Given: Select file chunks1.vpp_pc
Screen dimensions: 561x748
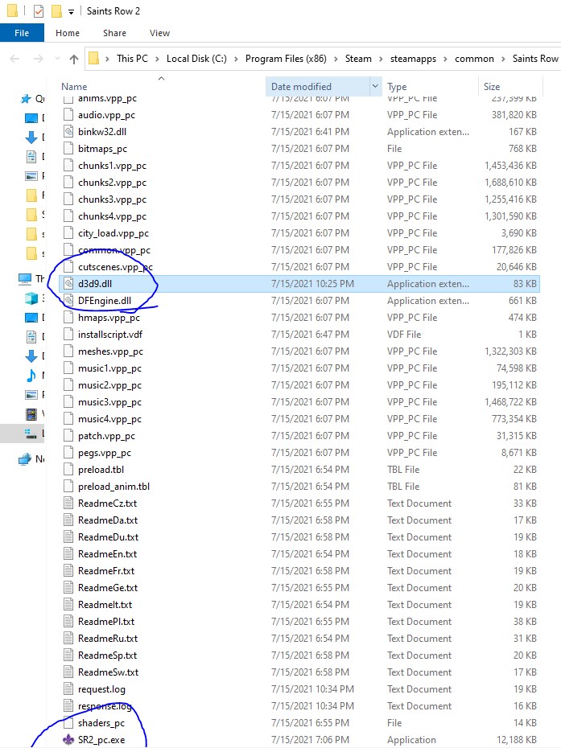Looking at the screenshot, I should pos(112,166).
